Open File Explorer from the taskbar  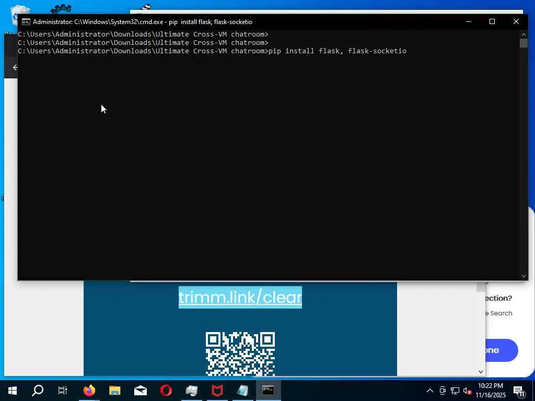coord(114,391)
